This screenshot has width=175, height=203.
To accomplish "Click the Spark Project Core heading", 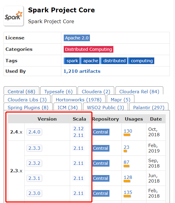I will point(61,10).
